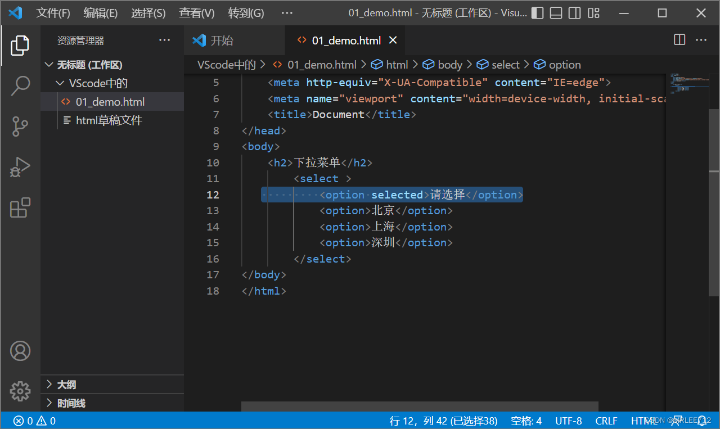
Task: Click 01_demo.html file icon in breadcrumb
Action: pyautogui.click(x=277, y=65)
